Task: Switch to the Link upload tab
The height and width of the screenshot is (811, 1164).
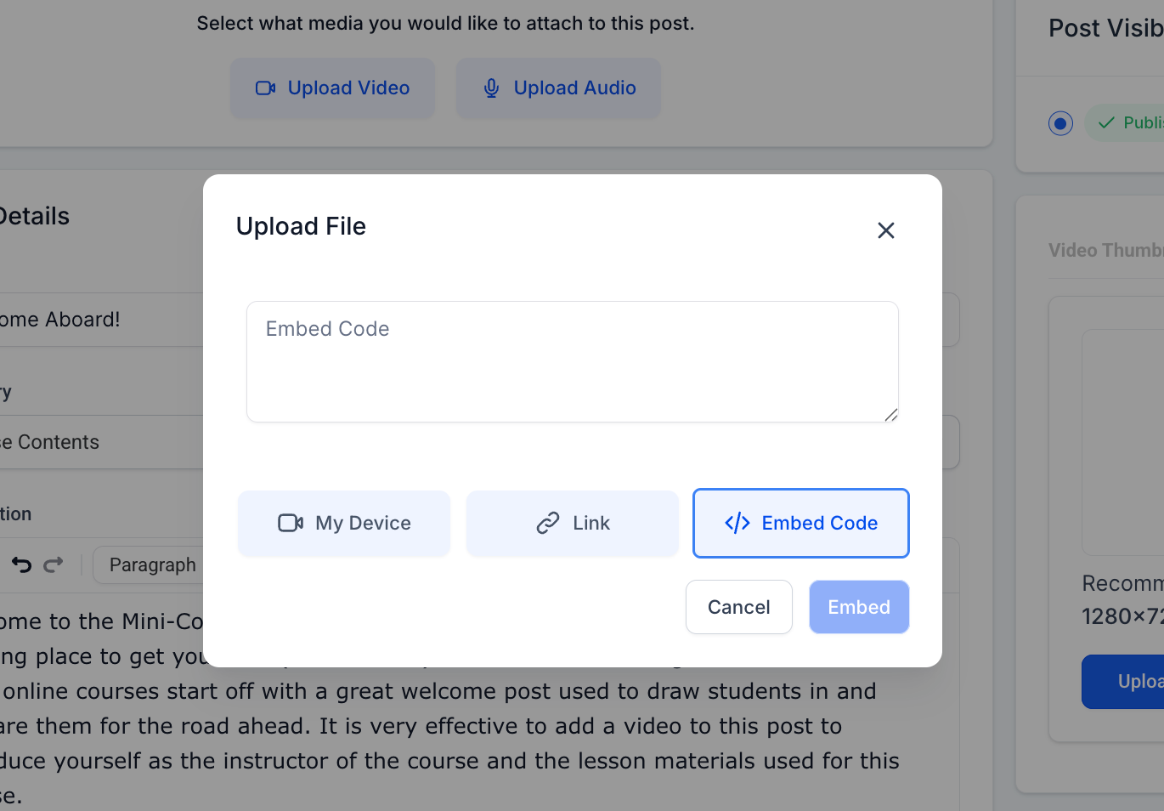Action: pos(573,523)
